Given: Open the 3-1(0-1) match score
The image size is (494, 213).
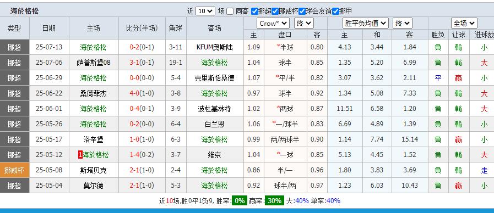Looking at the screenshot, I should [x=142, y=63].
